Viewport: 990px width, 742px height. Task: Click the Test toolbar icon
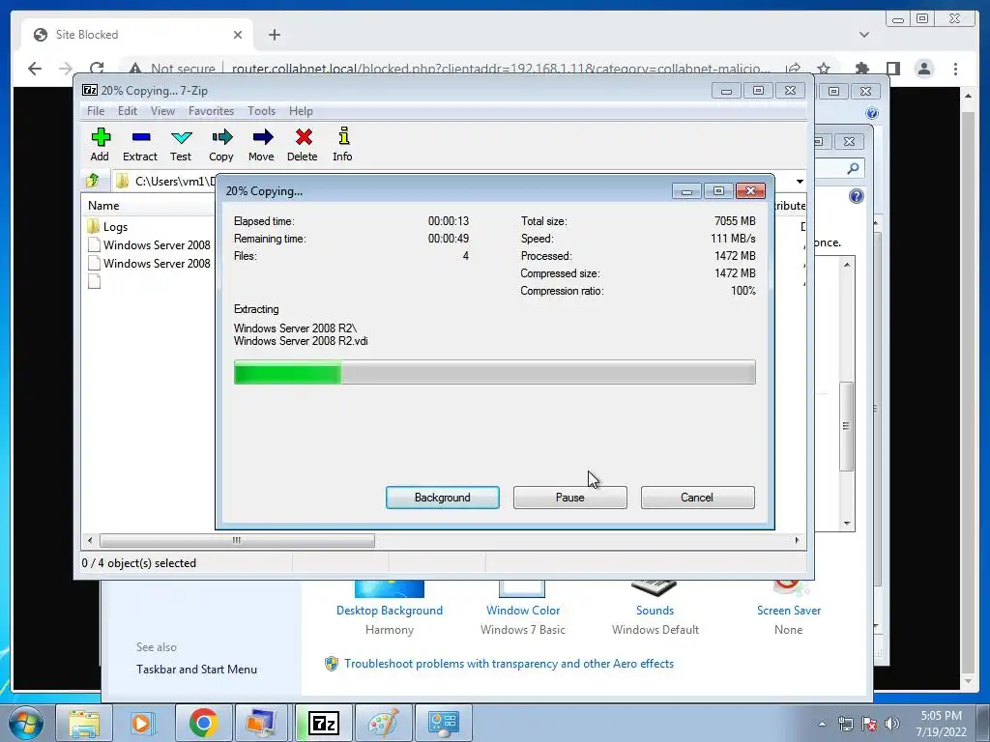pyautogui.click(x=181, y=145)
